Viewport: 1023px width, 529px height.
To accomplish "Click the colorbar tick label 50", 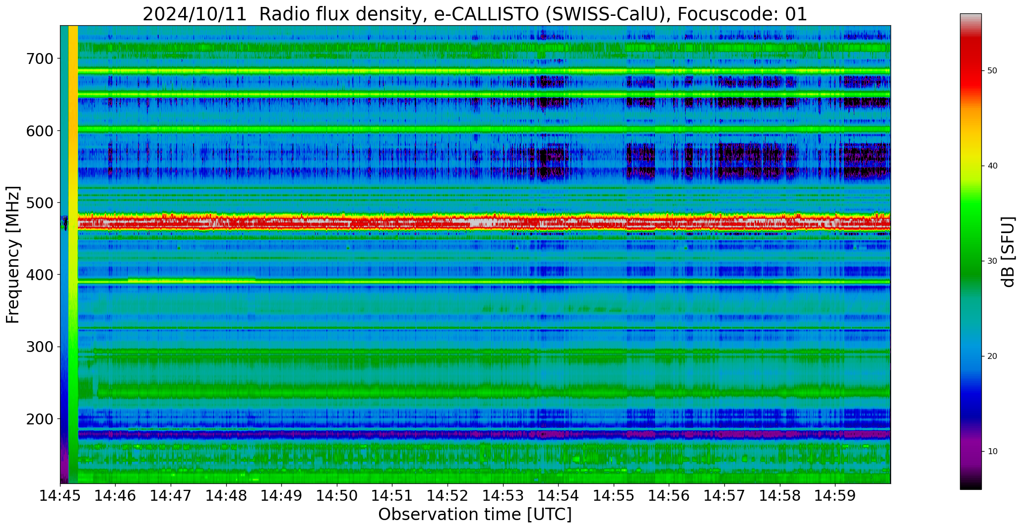I will (992, 71).
